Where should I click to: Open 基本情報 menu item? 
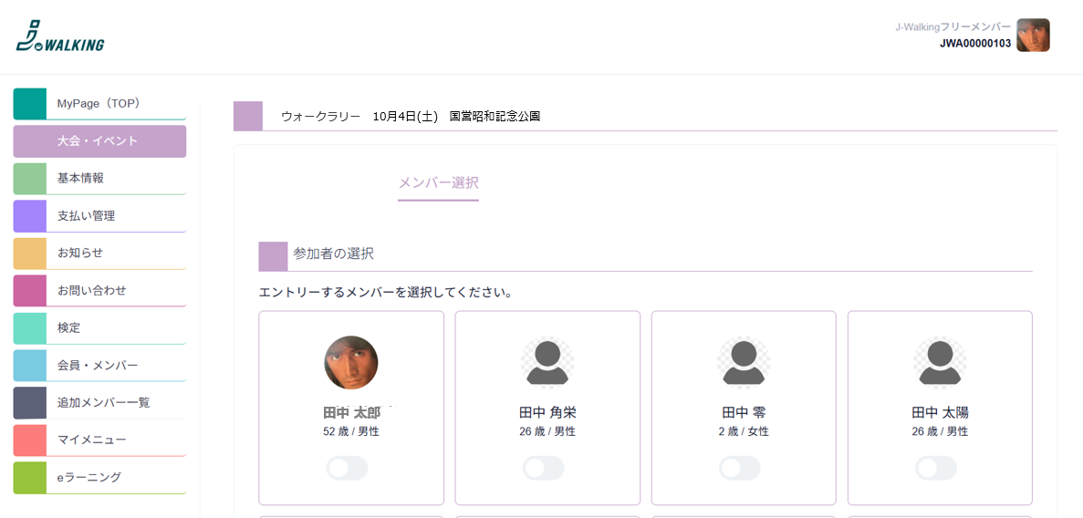99,178
